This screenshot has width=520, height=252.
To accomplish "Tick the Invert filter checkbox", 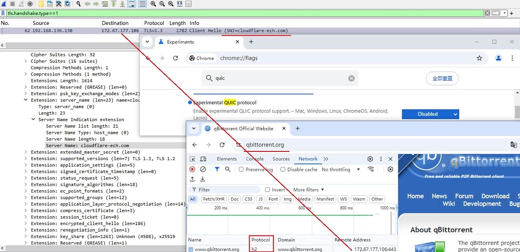I will click(x=268, y=190).
